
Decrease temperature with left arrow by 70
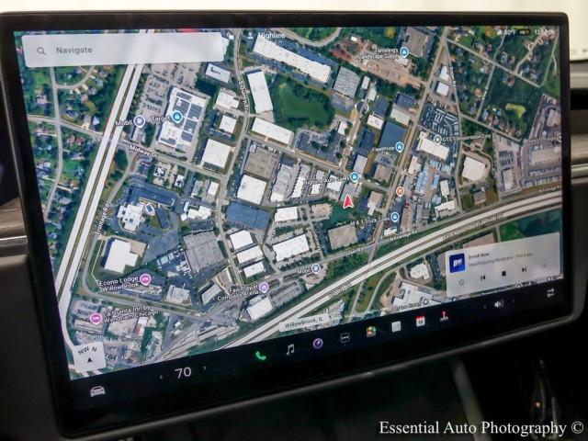point(162,375)
